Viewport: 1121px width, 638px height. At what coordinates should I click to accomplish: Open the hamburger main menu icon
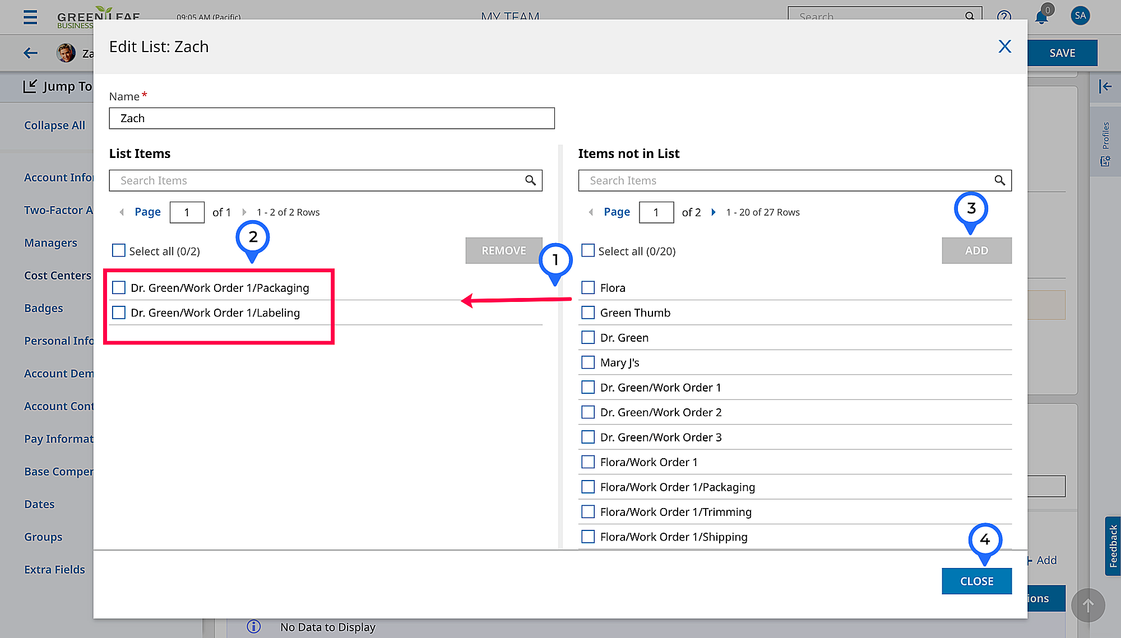coord(30,17)
